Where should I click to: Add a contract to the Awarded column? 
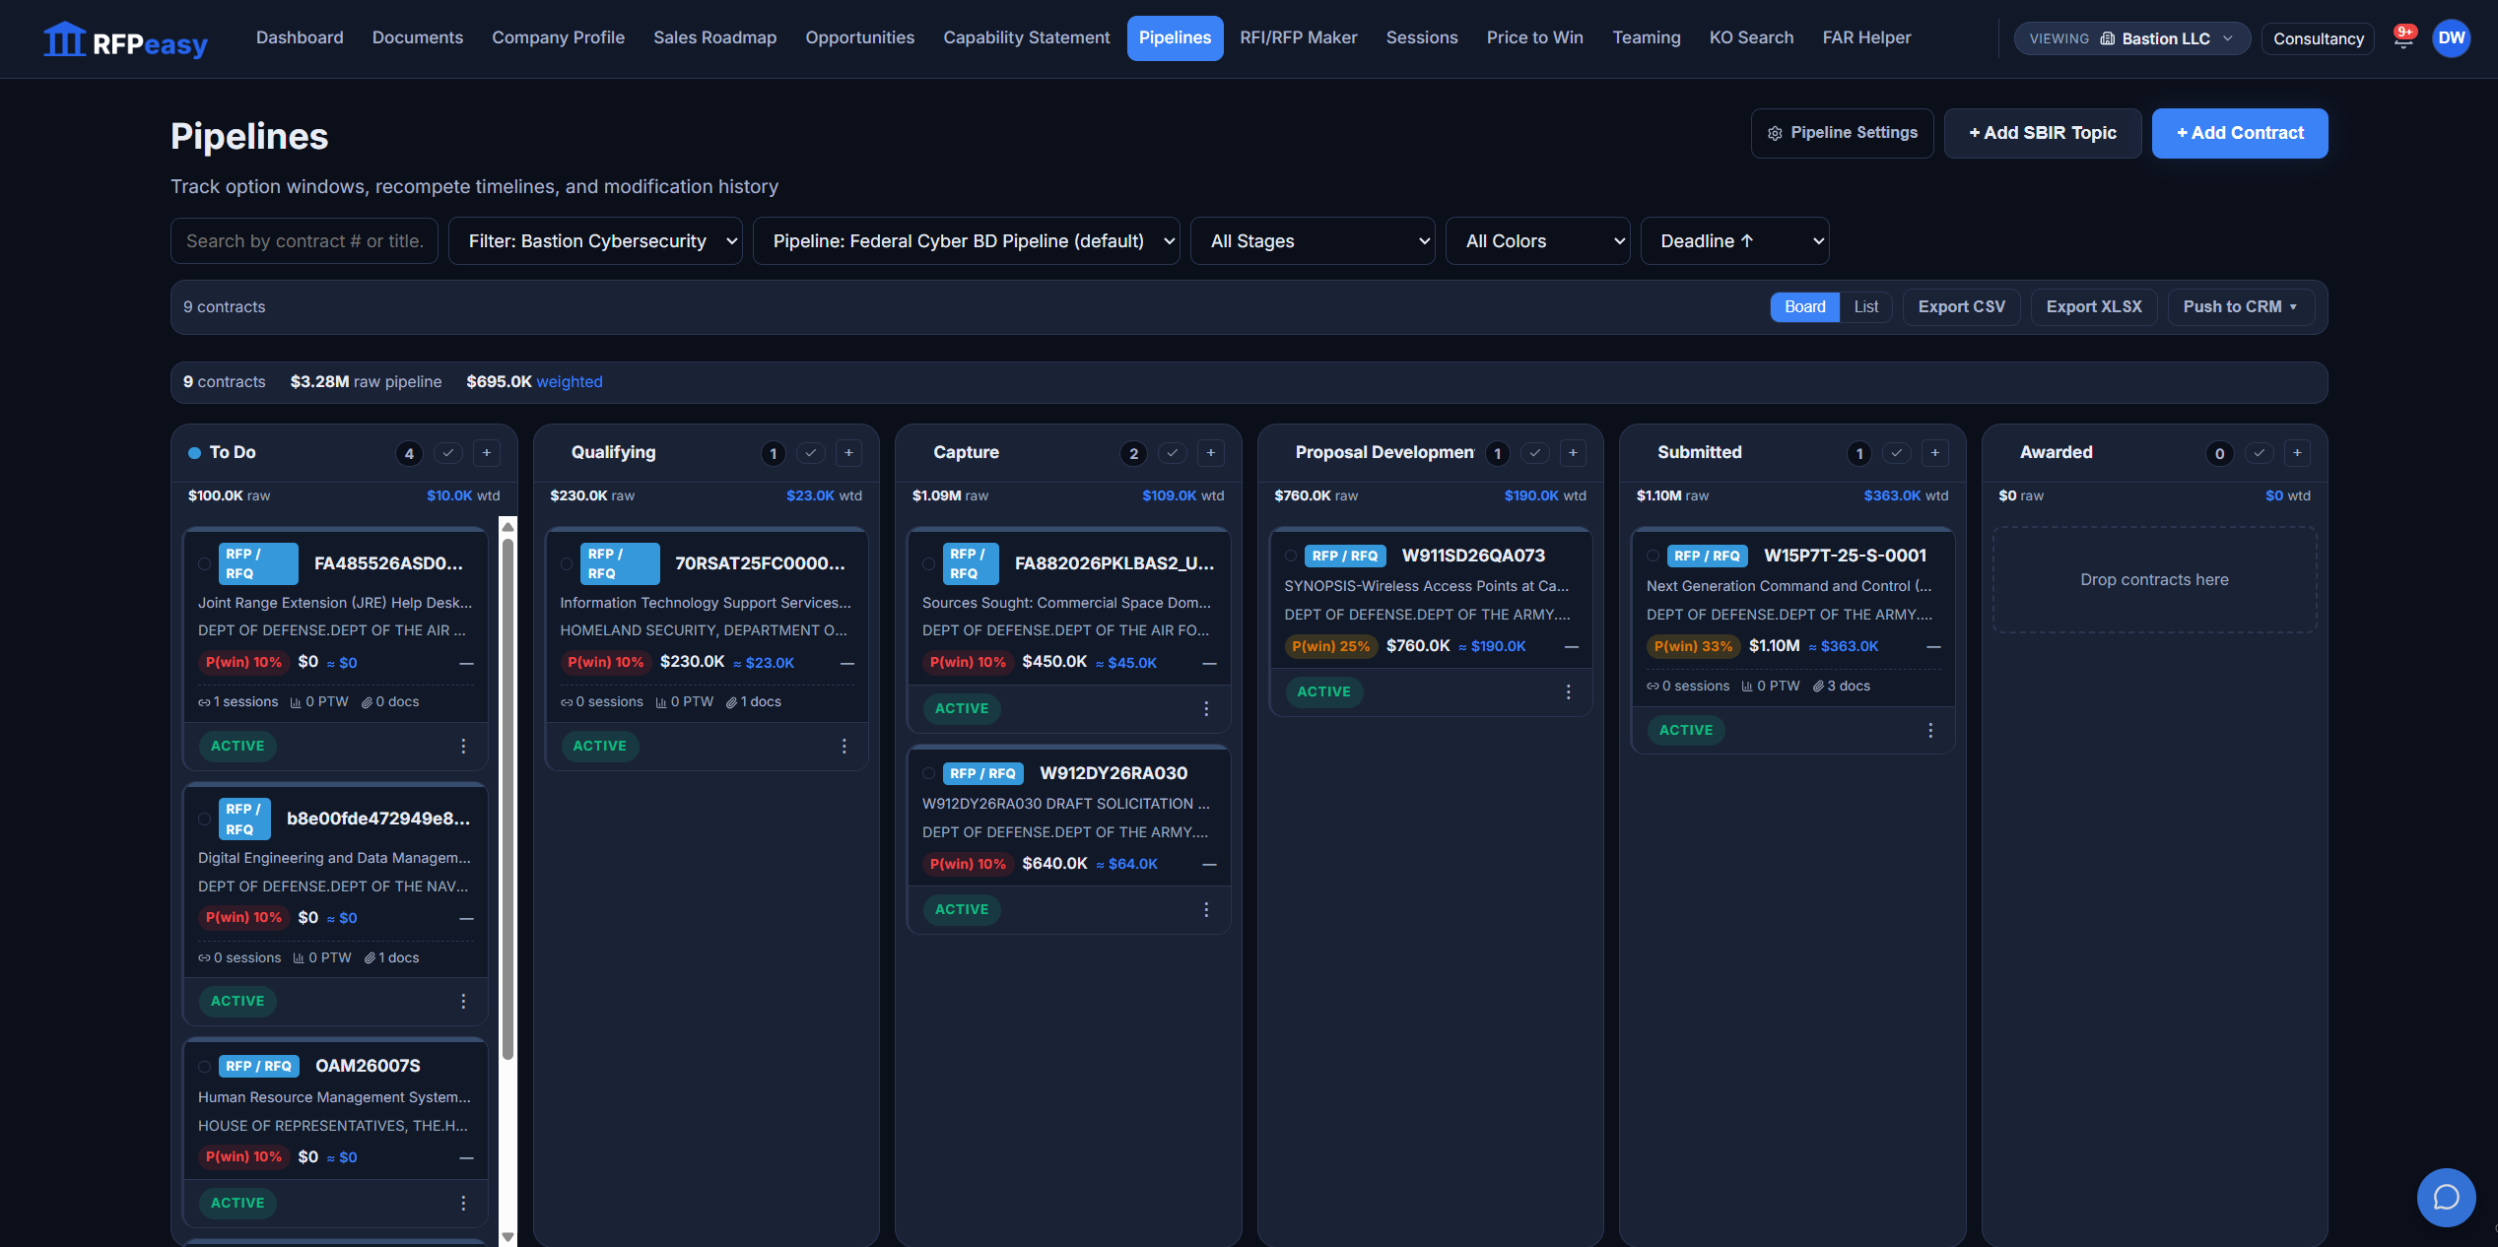coord(2297,452)
